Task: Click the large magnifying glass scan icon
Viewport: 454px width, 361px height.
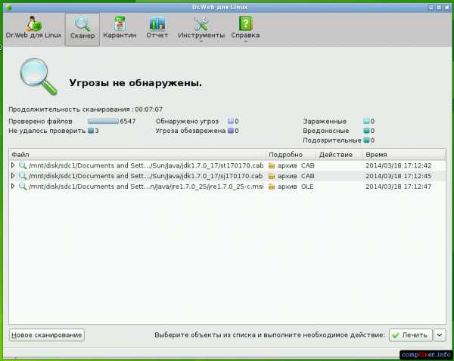Action: pyautogui.click(x=39, y=77)
